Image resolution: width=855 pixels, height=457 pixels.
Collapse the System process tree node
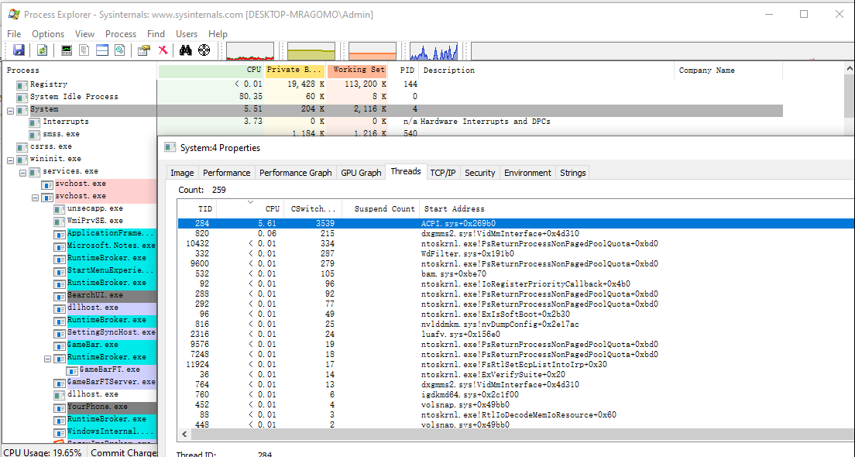[x=10, y=110]
